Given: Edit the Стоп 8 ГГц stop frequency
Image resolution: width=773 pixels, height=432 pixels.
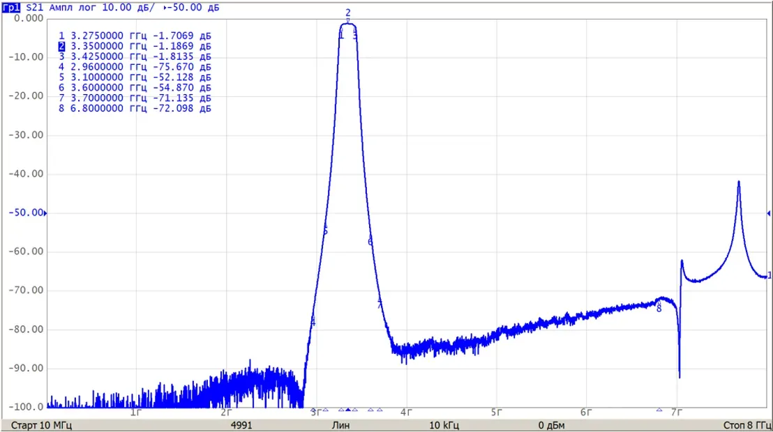Looking at the screenshot, I should pos(747,425).
